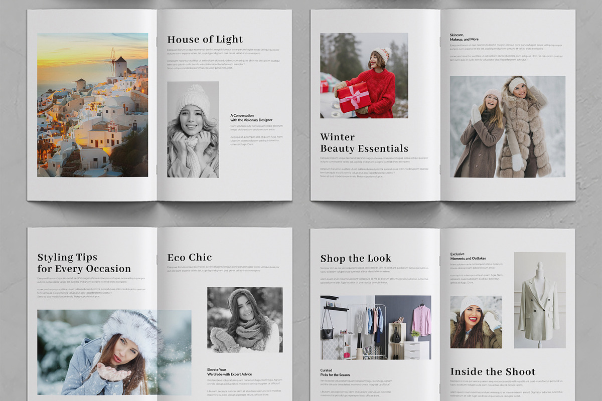Click 'Curated Picks for the Season' subheading
Image resolution: width=602 pixels, height=401 pixels.
point(335,373)
